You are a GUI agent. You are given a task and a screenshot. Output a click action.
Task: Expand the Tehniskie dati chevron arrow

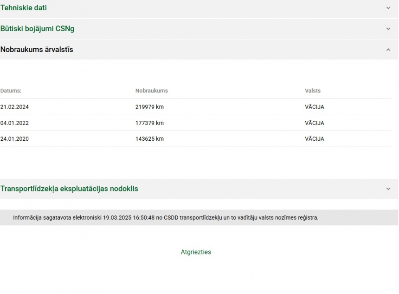388,8
